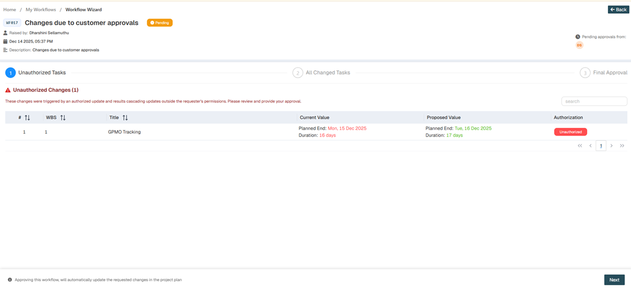Go to last page of results
This screenshot has width=631, height=290.
[622, 146]
